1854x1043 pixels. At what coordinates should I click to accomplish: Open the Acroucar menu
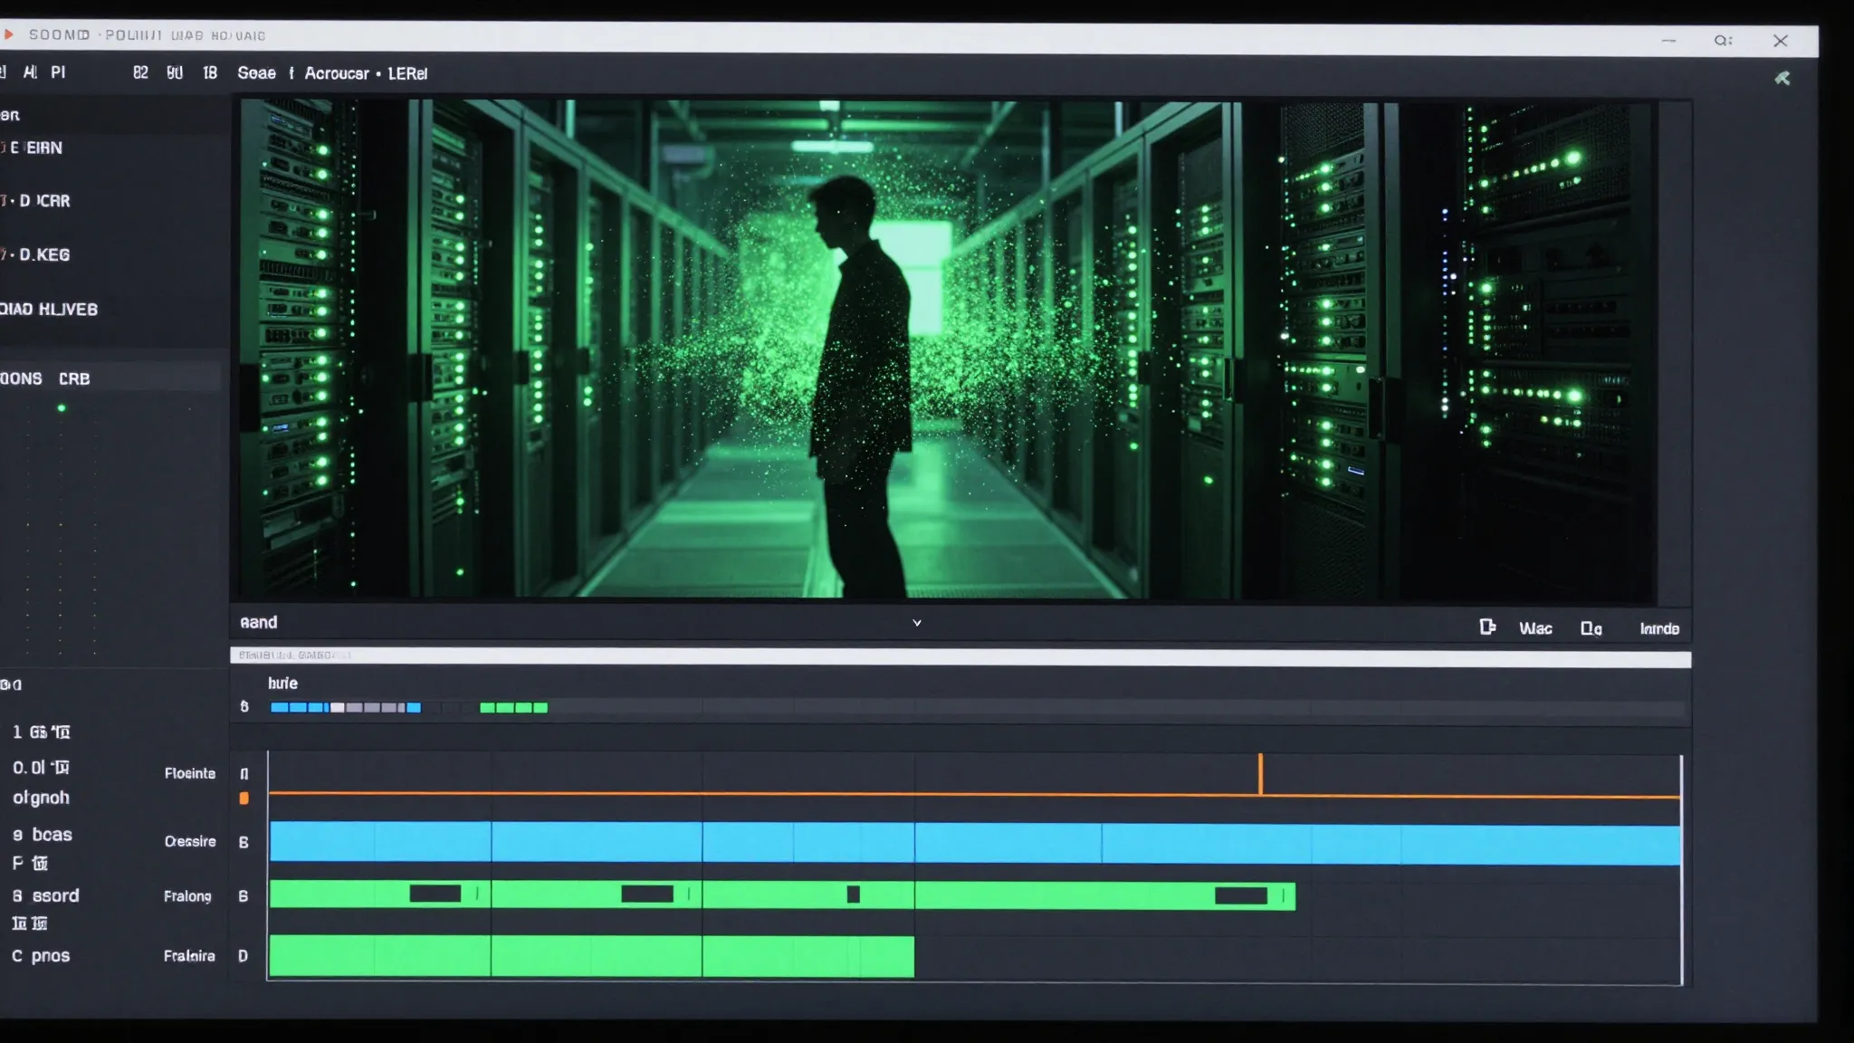[337, 73]
